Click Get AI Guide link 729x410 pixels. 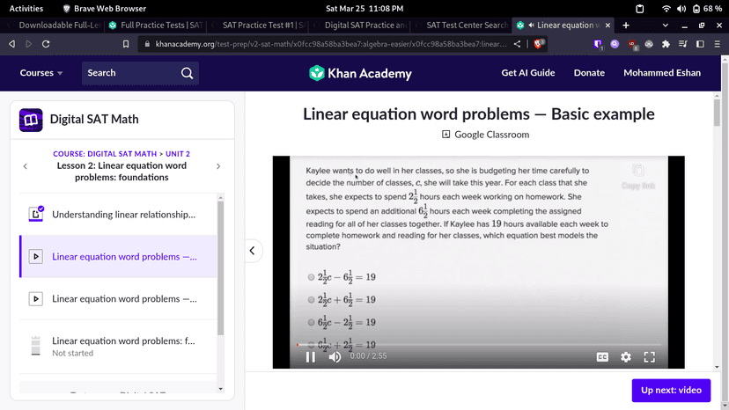(x=527, y=73)
